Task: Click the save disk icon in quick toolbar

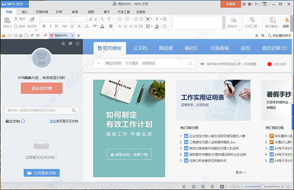Action: point(9,36)
